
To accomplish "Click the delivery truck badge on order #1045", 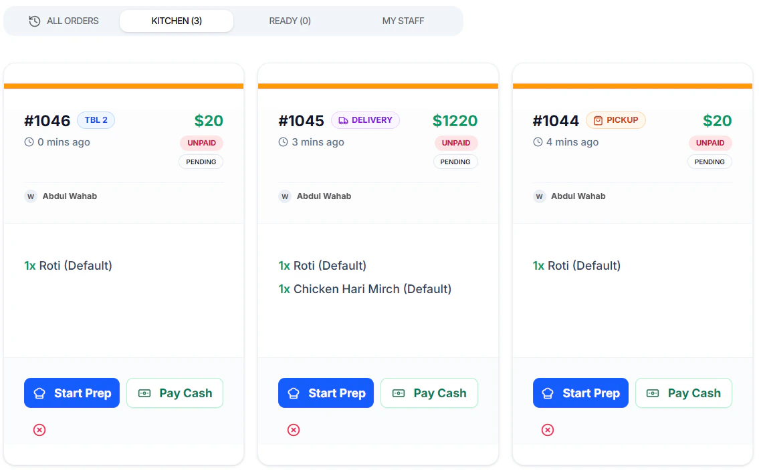I will 365,120.
